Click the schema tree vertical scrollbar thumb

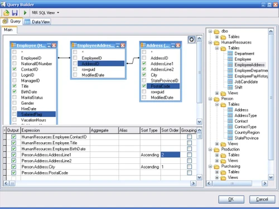click(271, 98)
